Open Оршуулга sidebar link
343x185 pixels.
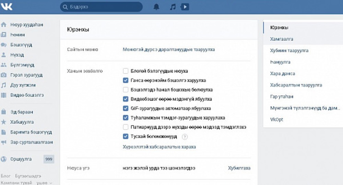21,159
